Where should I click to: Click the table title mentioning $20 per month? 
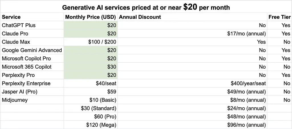coord(146,7)
